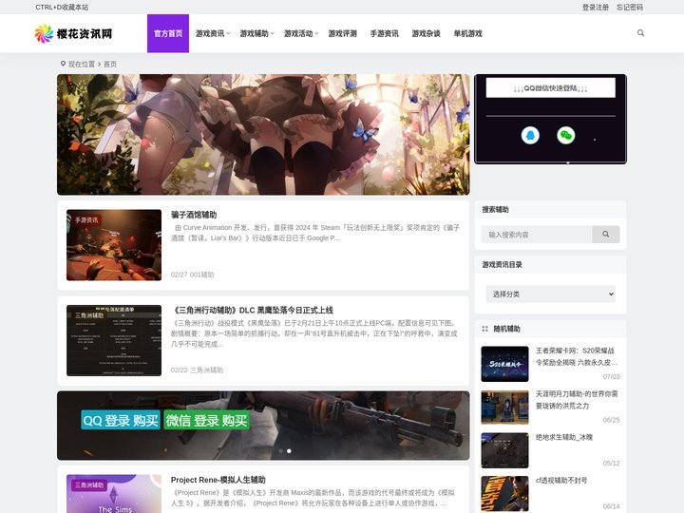Open the 游戏辅助 menu

(x=254, y=33)
